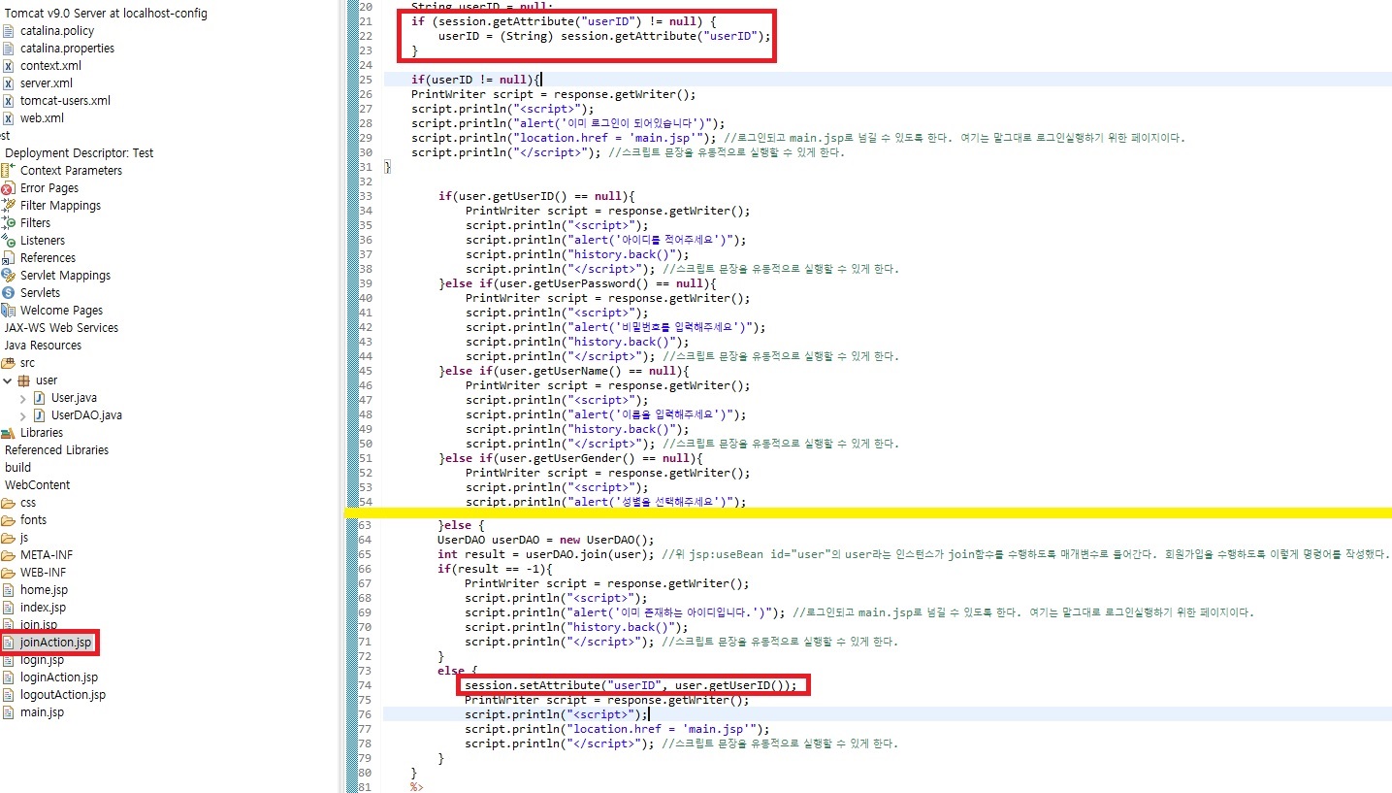Click the context.xml XML file icon

pos(9,66)
